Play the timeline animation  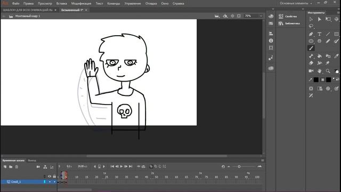pos(121,166)
